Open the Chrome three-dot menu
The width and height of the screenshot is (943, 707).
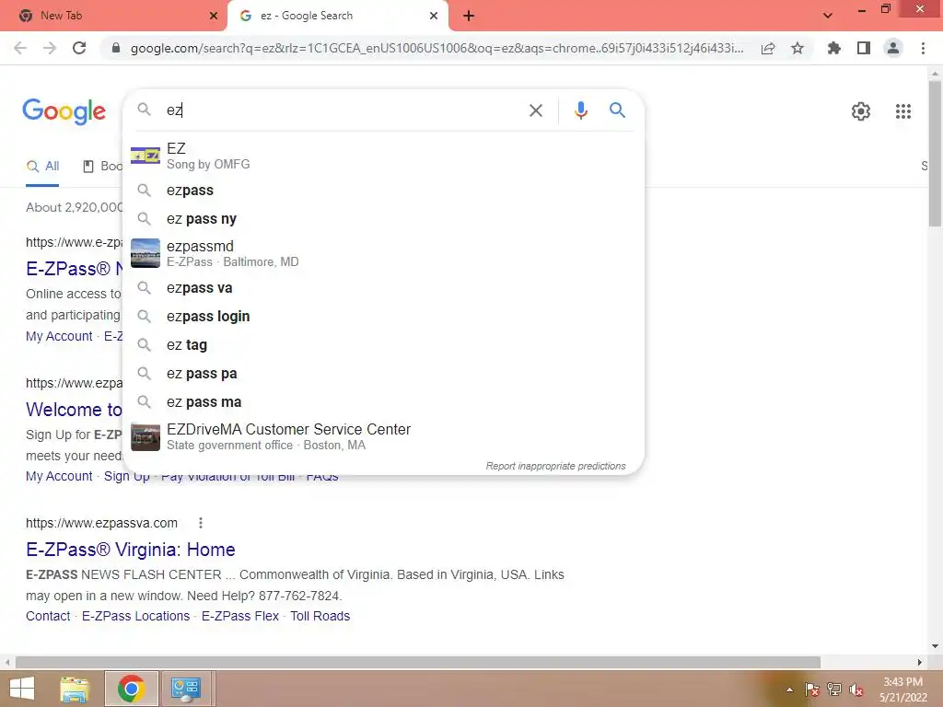[923, 48]
